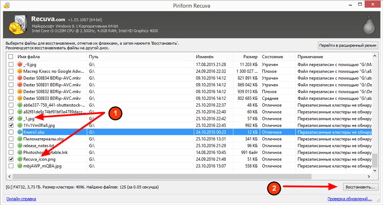Image resolution: width=383 pixels, height=205 pixels.
Task: Click horizontal scrollbar right arrow
Action: click(369, 176)
